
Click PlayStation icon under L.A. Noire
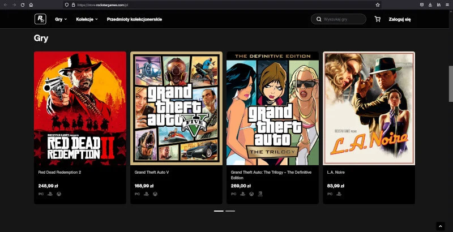[339, 194]
